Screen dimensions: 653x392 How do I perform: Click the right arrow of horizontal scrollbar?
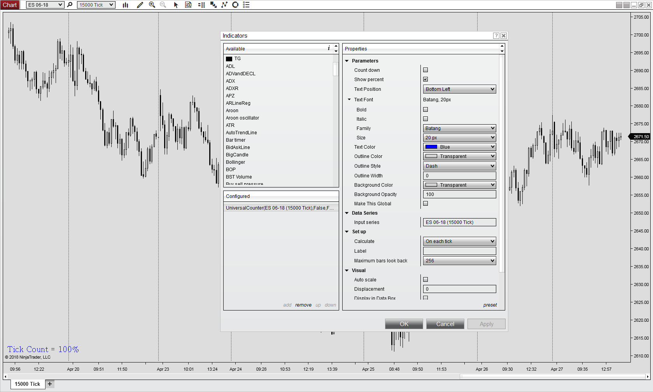(648, 376)
